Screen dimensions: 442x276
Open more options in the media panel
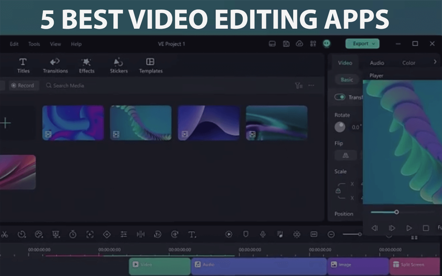pyautogui.click(x=311, y=85)
